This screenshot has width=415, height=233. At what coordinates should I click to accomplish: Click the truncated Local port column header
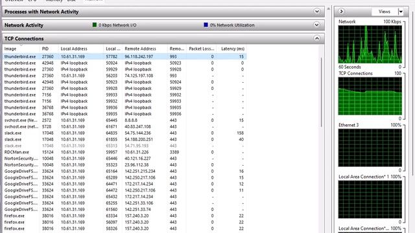click(113, 49)
